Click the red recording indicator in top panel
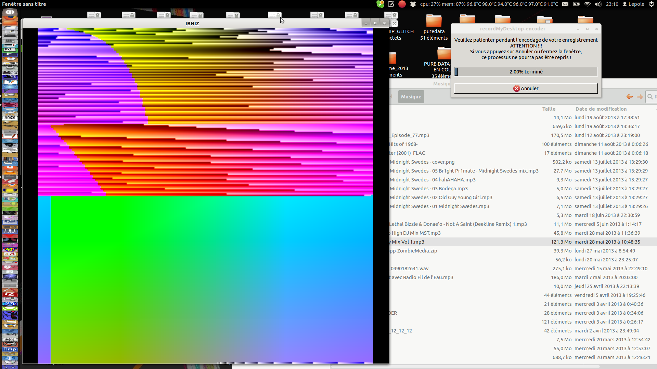Viewport: 657px width, 369px height. point(402,4)
